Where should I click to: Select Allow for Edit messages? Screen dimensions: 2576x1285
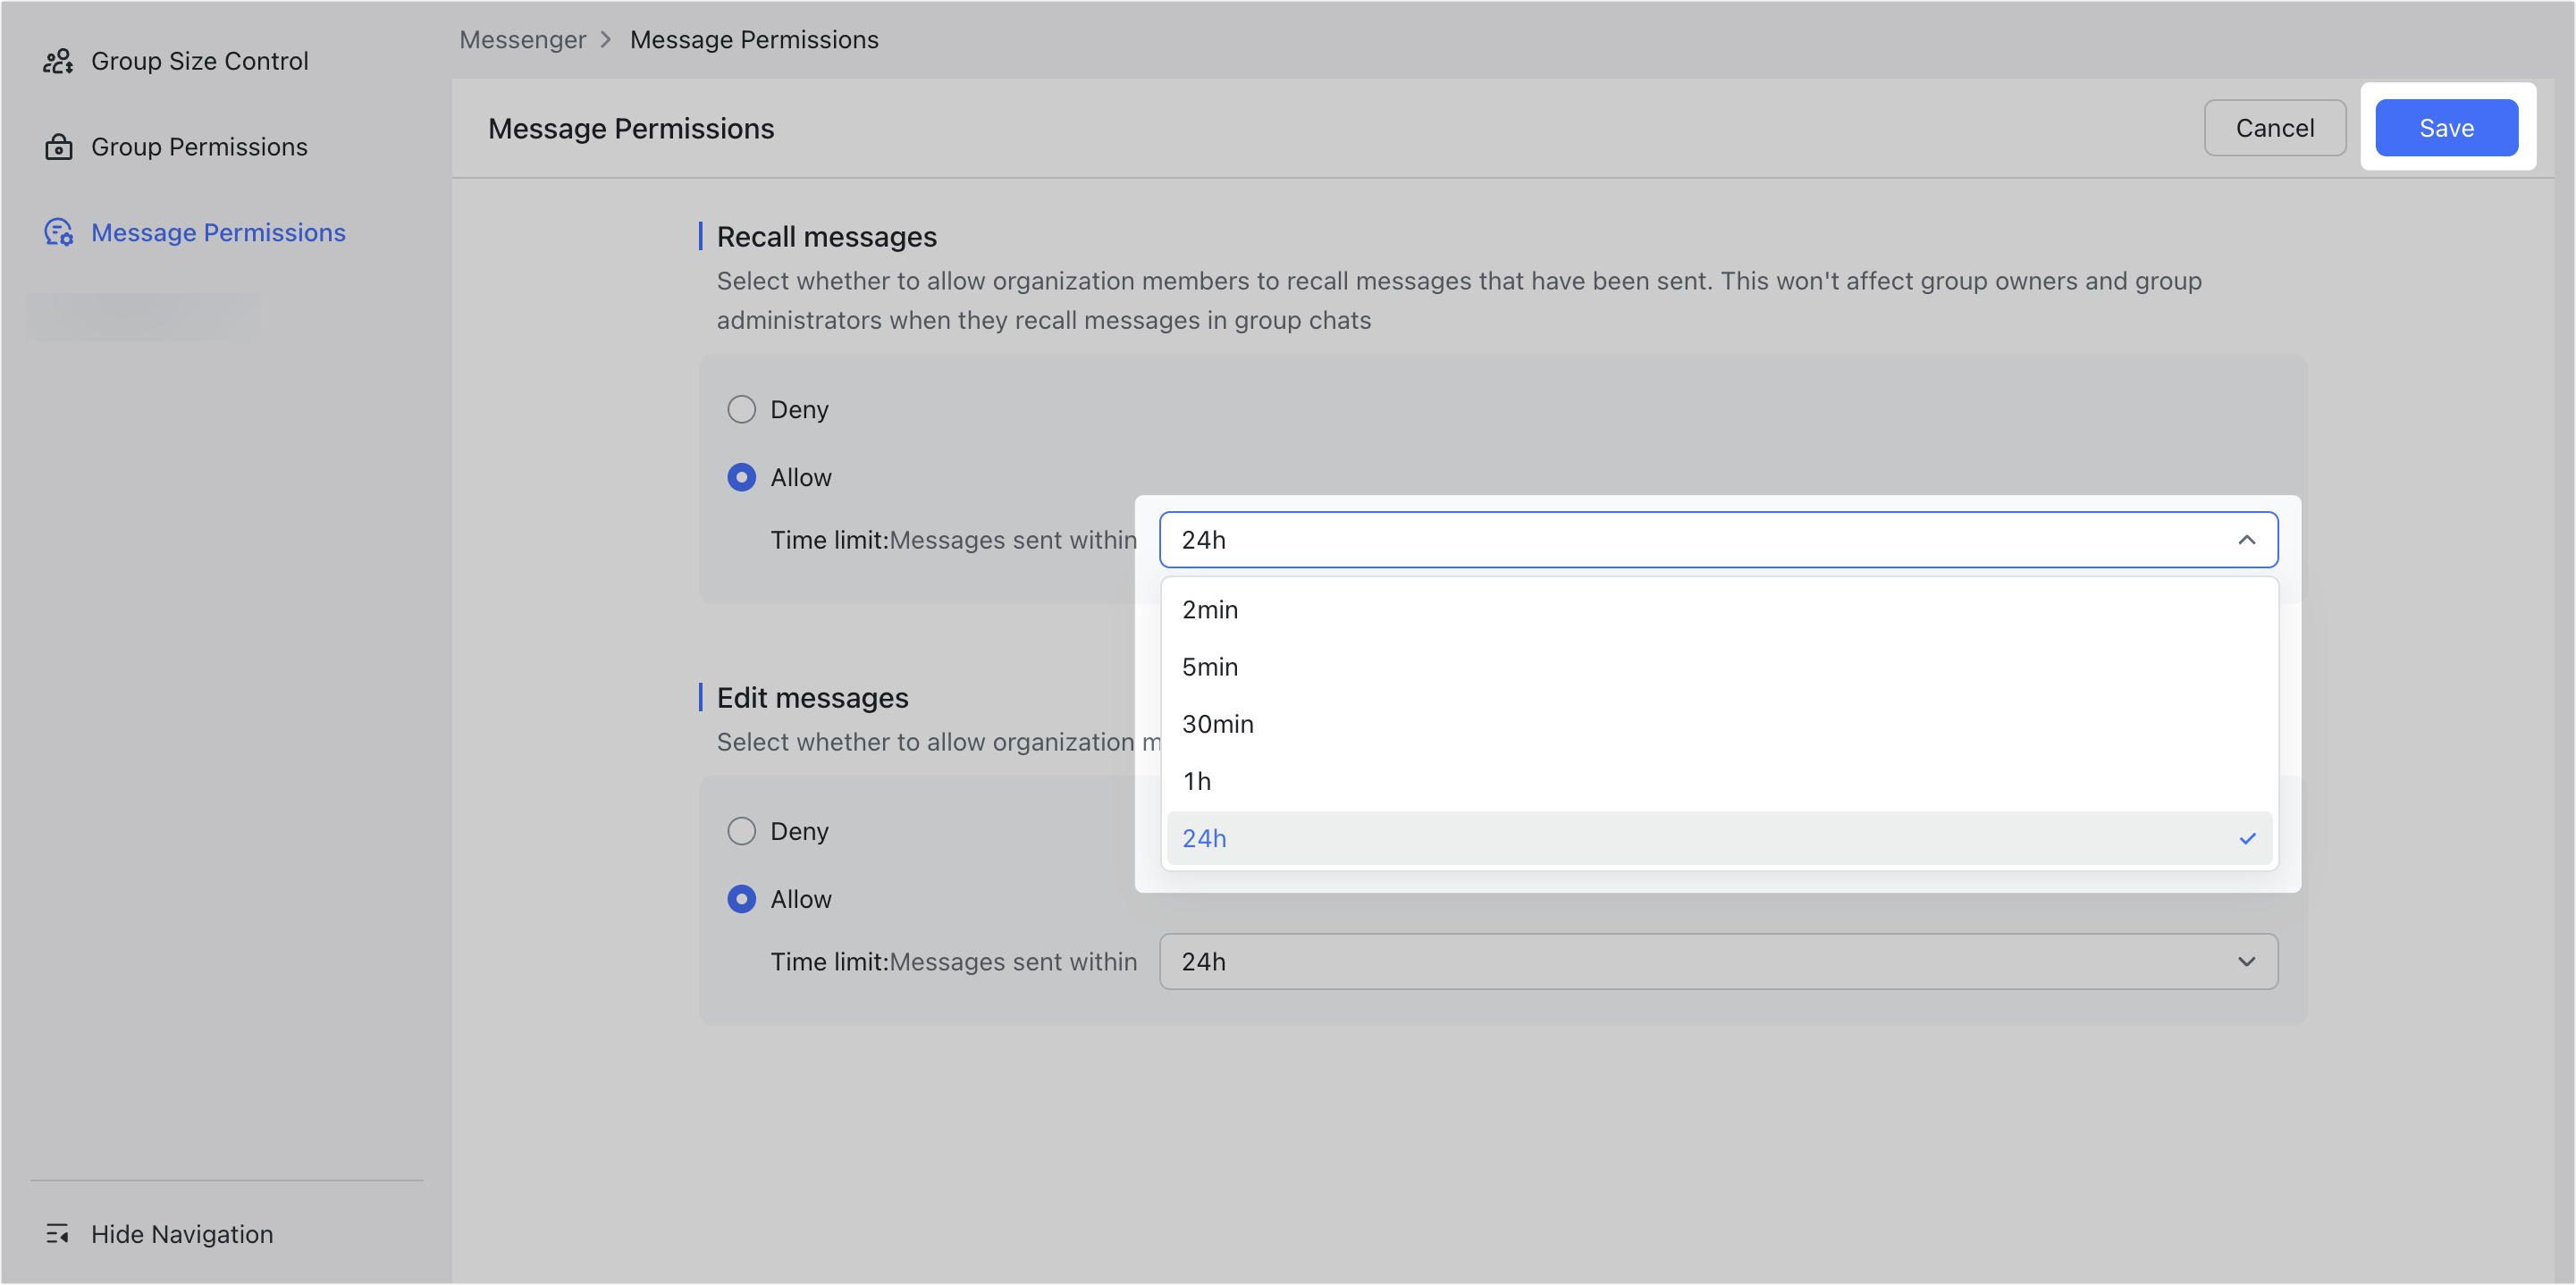(741, 898)
